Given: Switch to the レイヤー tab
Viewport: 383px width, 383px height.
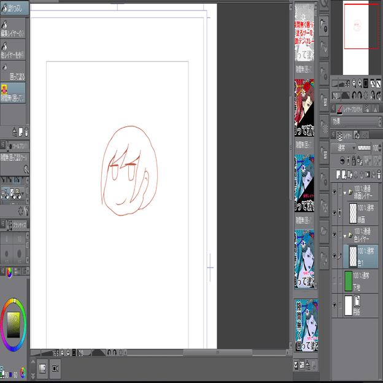Looking at the screenshot, I should 344,135.
